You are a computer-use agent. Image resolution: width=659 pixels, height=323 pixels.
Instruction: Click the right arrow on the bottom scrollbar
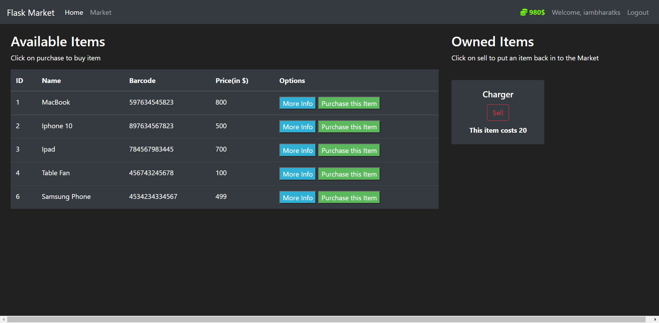[656, 320]
